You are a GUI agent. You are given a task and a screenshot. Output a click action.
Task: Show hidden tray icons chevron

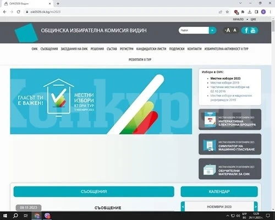pyautogui.click(x=228, y=216)
